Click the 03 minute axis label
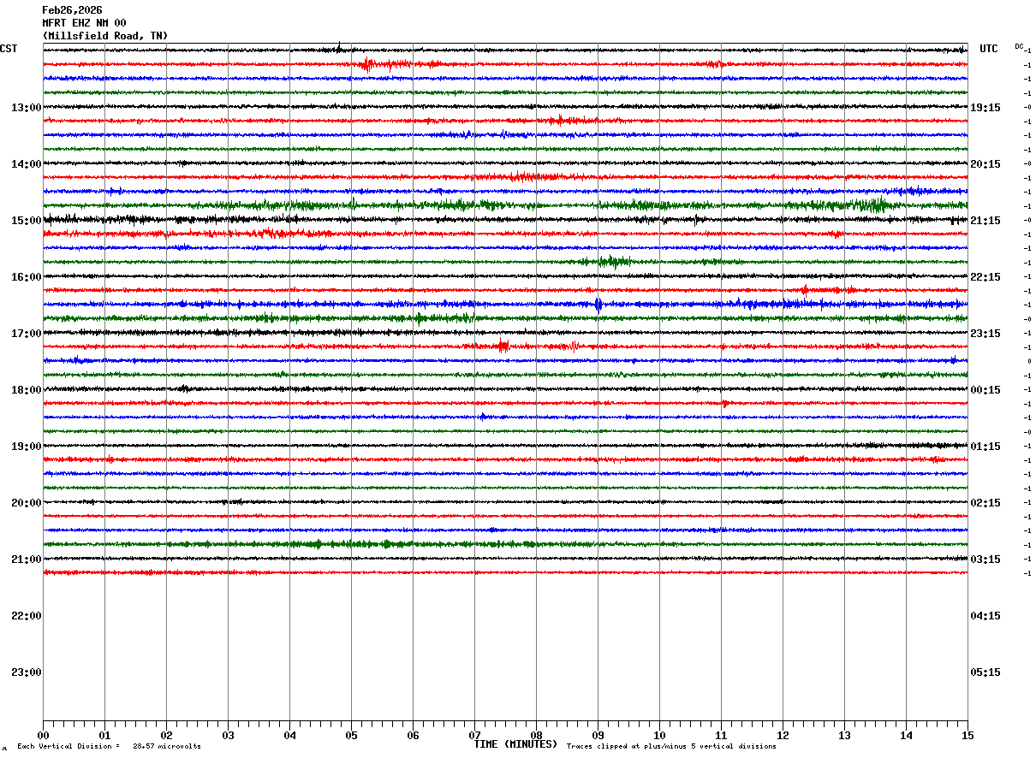Image resolution: width=1036 pixels, height=758 pixels. [228, 736]
